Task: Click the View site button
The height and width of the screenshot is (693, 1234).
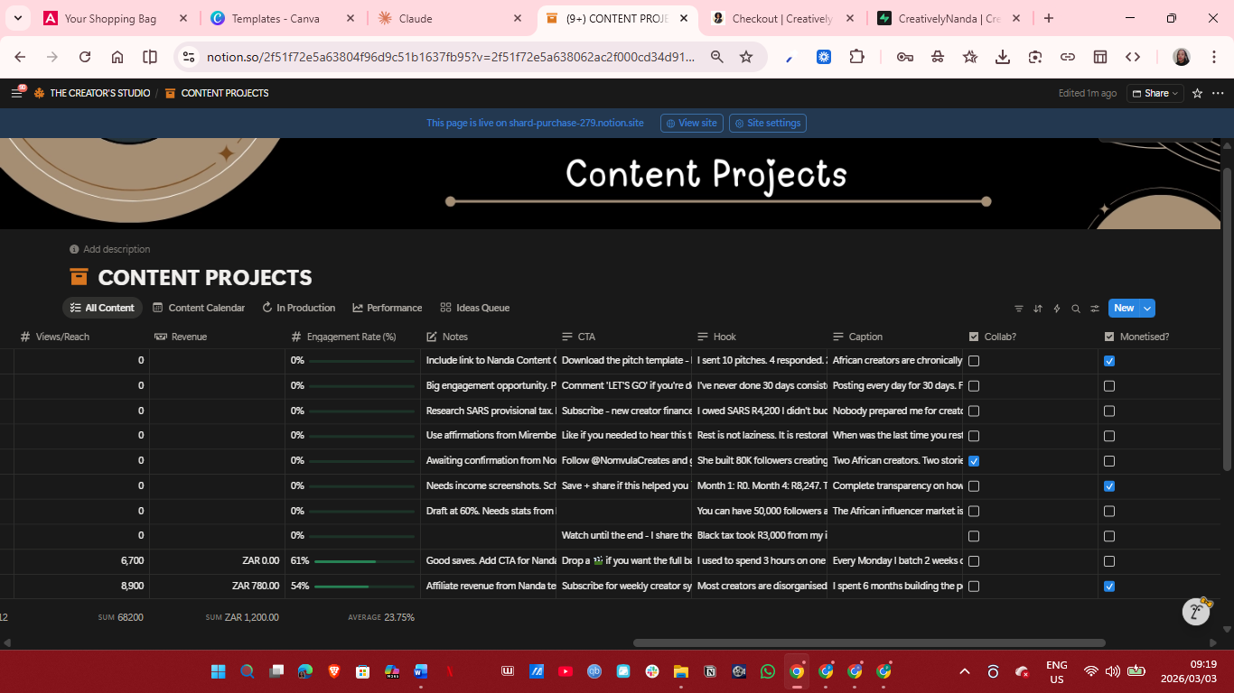Action: pyautogui.click(x=691, y=123)
